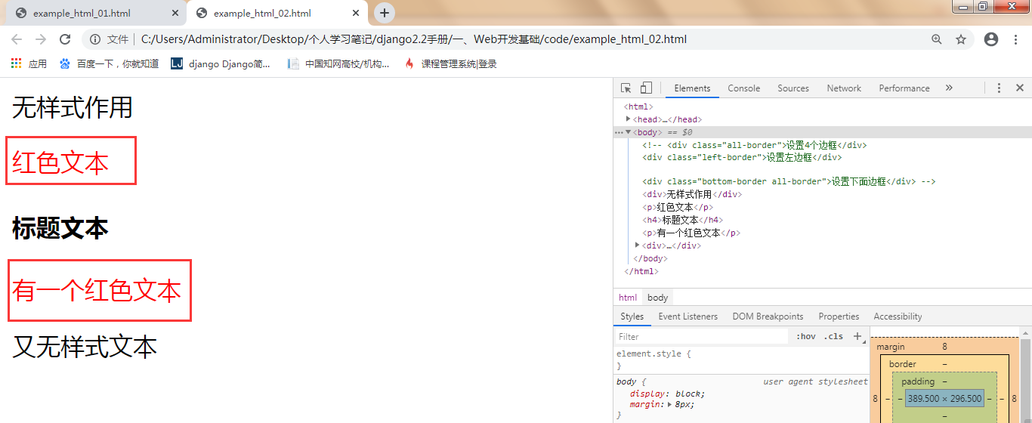Go forward in browser history
Viewport: 1032px width, 423px height.
[x=41, y=39]
